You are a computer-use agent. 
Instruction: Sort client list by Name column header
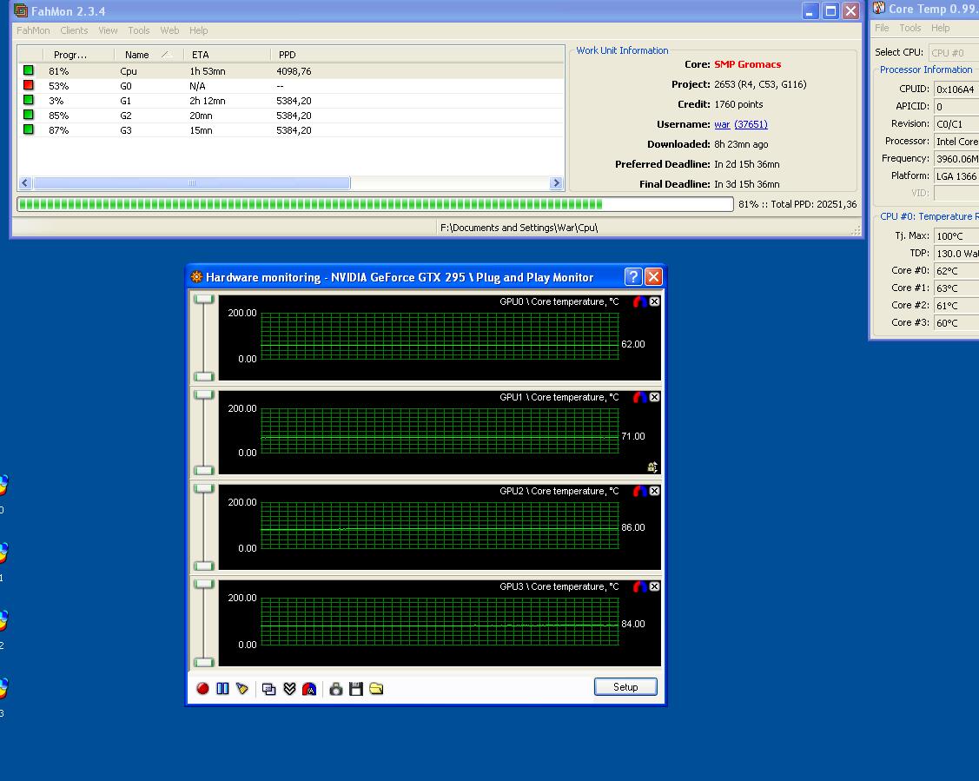pos(149,55)
